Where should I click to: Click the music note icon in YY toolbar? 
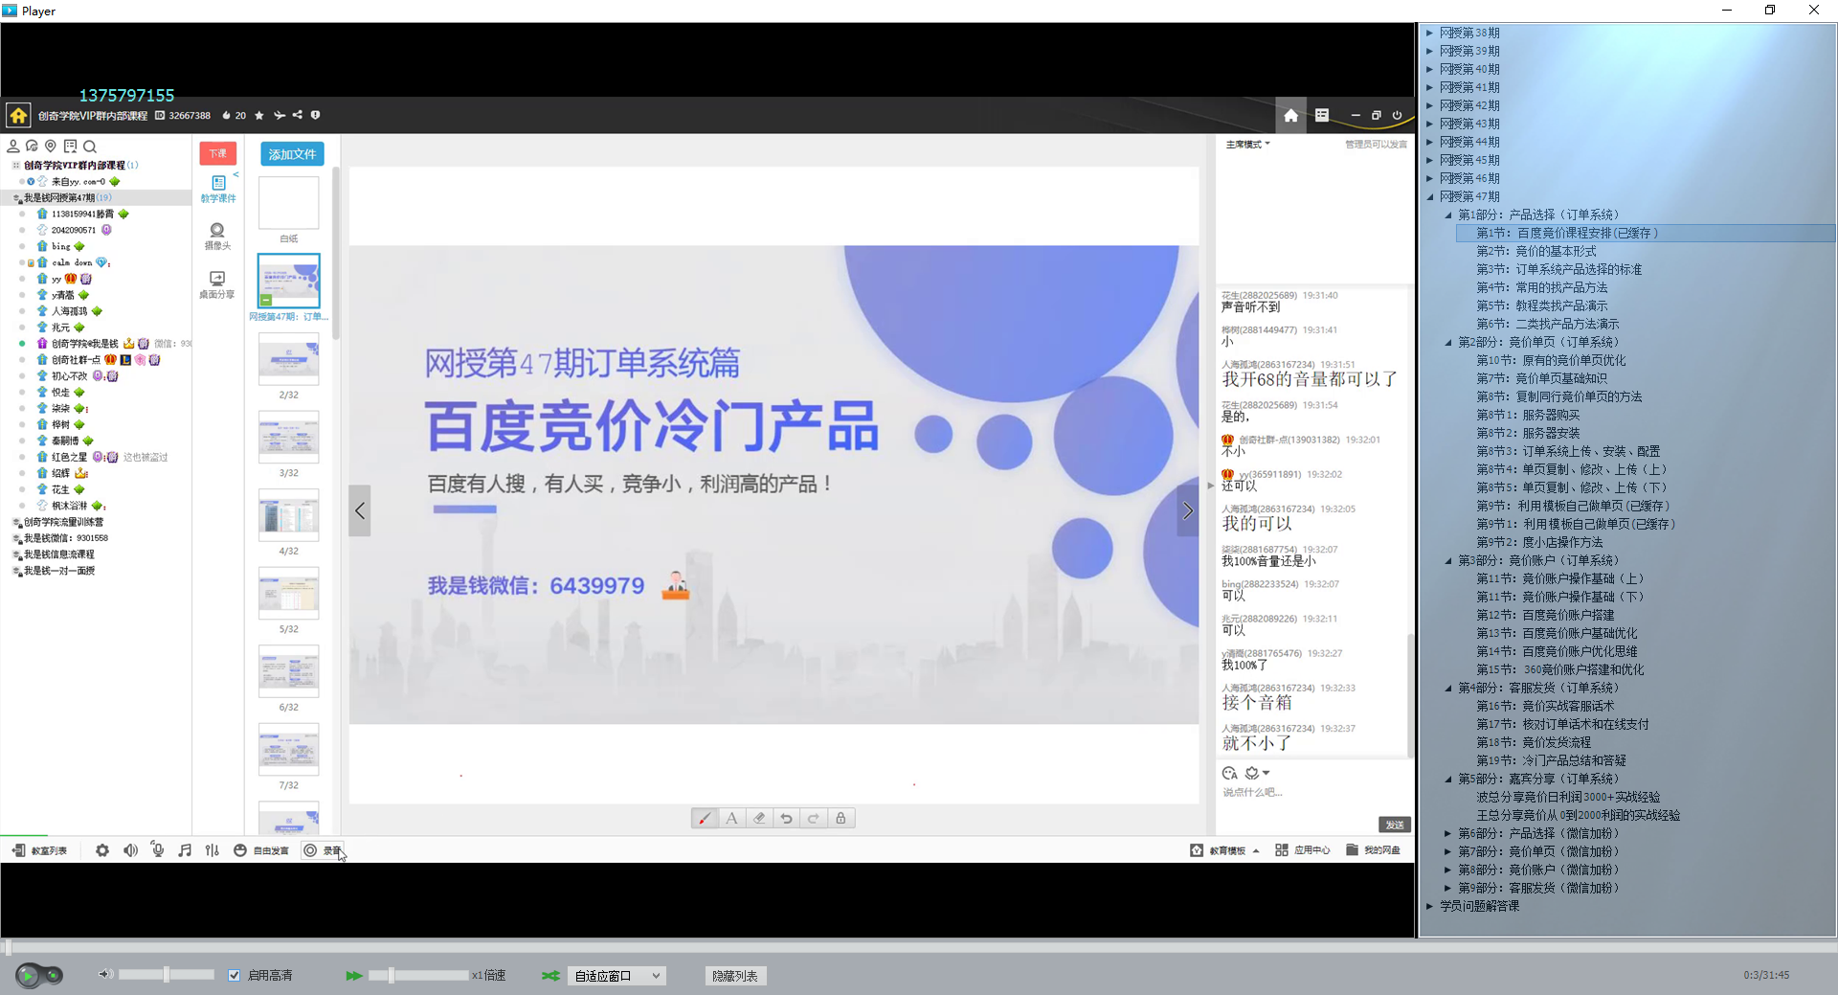click(x=185, y=850)
